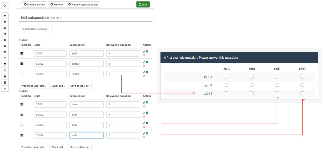Delete the Y-Scale sq003 row with its trash icon
This screenshot has width=322, height=155.
click(144, 76)
